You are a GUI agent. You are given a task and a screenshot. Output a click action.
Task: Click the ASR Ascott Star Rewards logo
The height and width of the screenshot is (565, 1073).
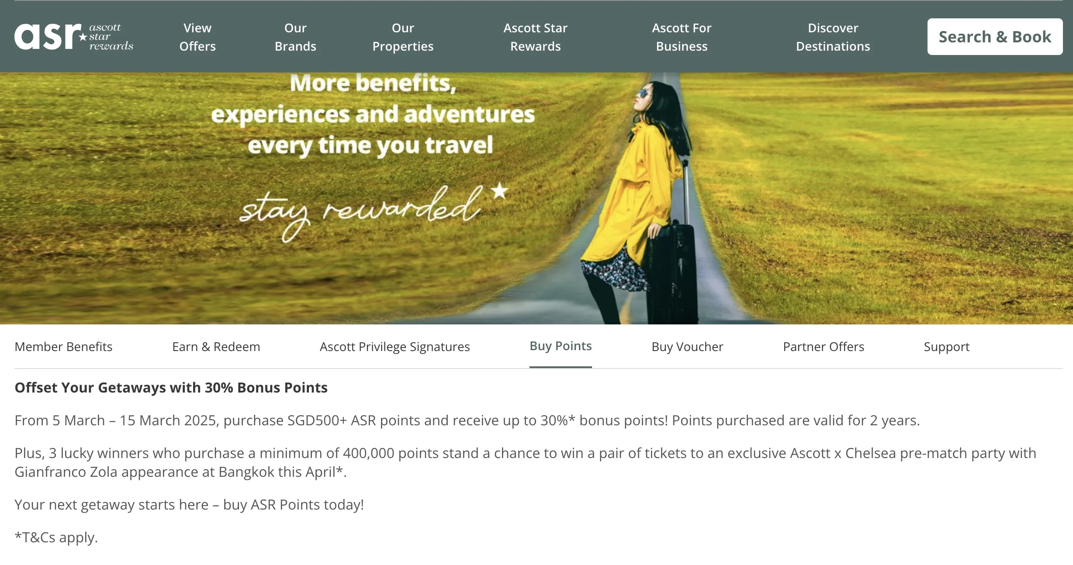(73, 37)
